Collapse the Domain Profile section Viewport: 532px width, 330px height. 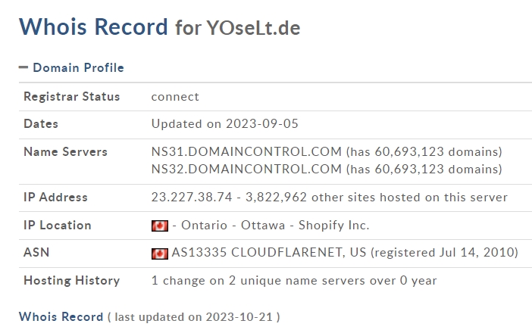(x=23, y=67)
